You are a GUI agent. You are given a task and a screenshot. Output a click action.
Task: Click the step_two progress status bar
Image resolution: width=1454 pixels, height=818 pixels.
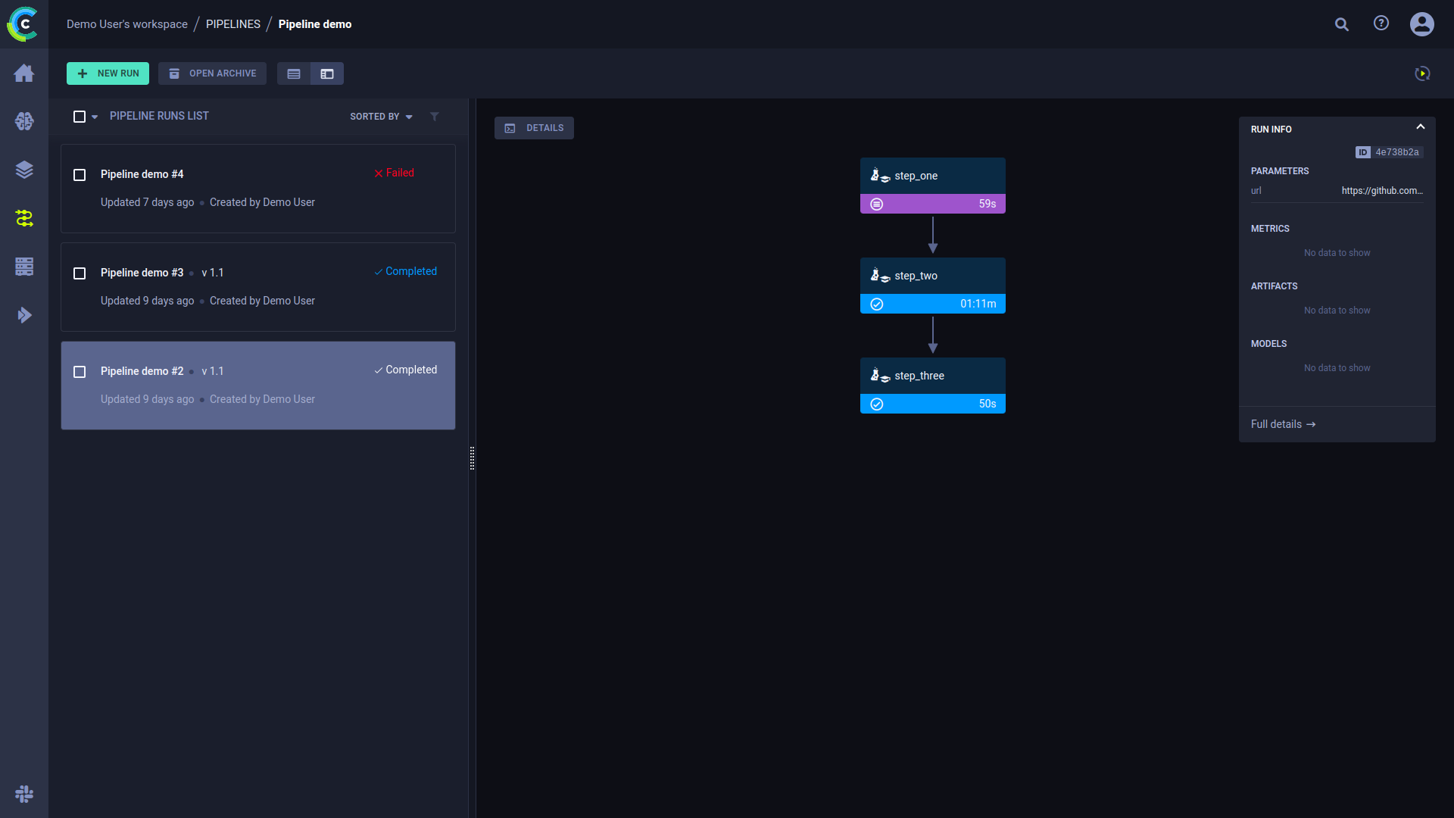932,304
